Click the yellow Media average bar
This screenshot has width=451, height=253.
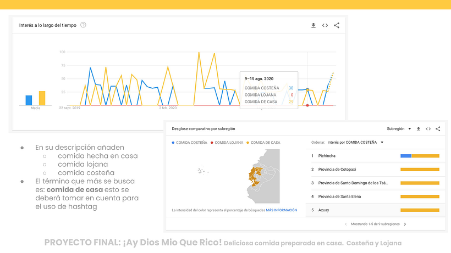tap(42, 98)
